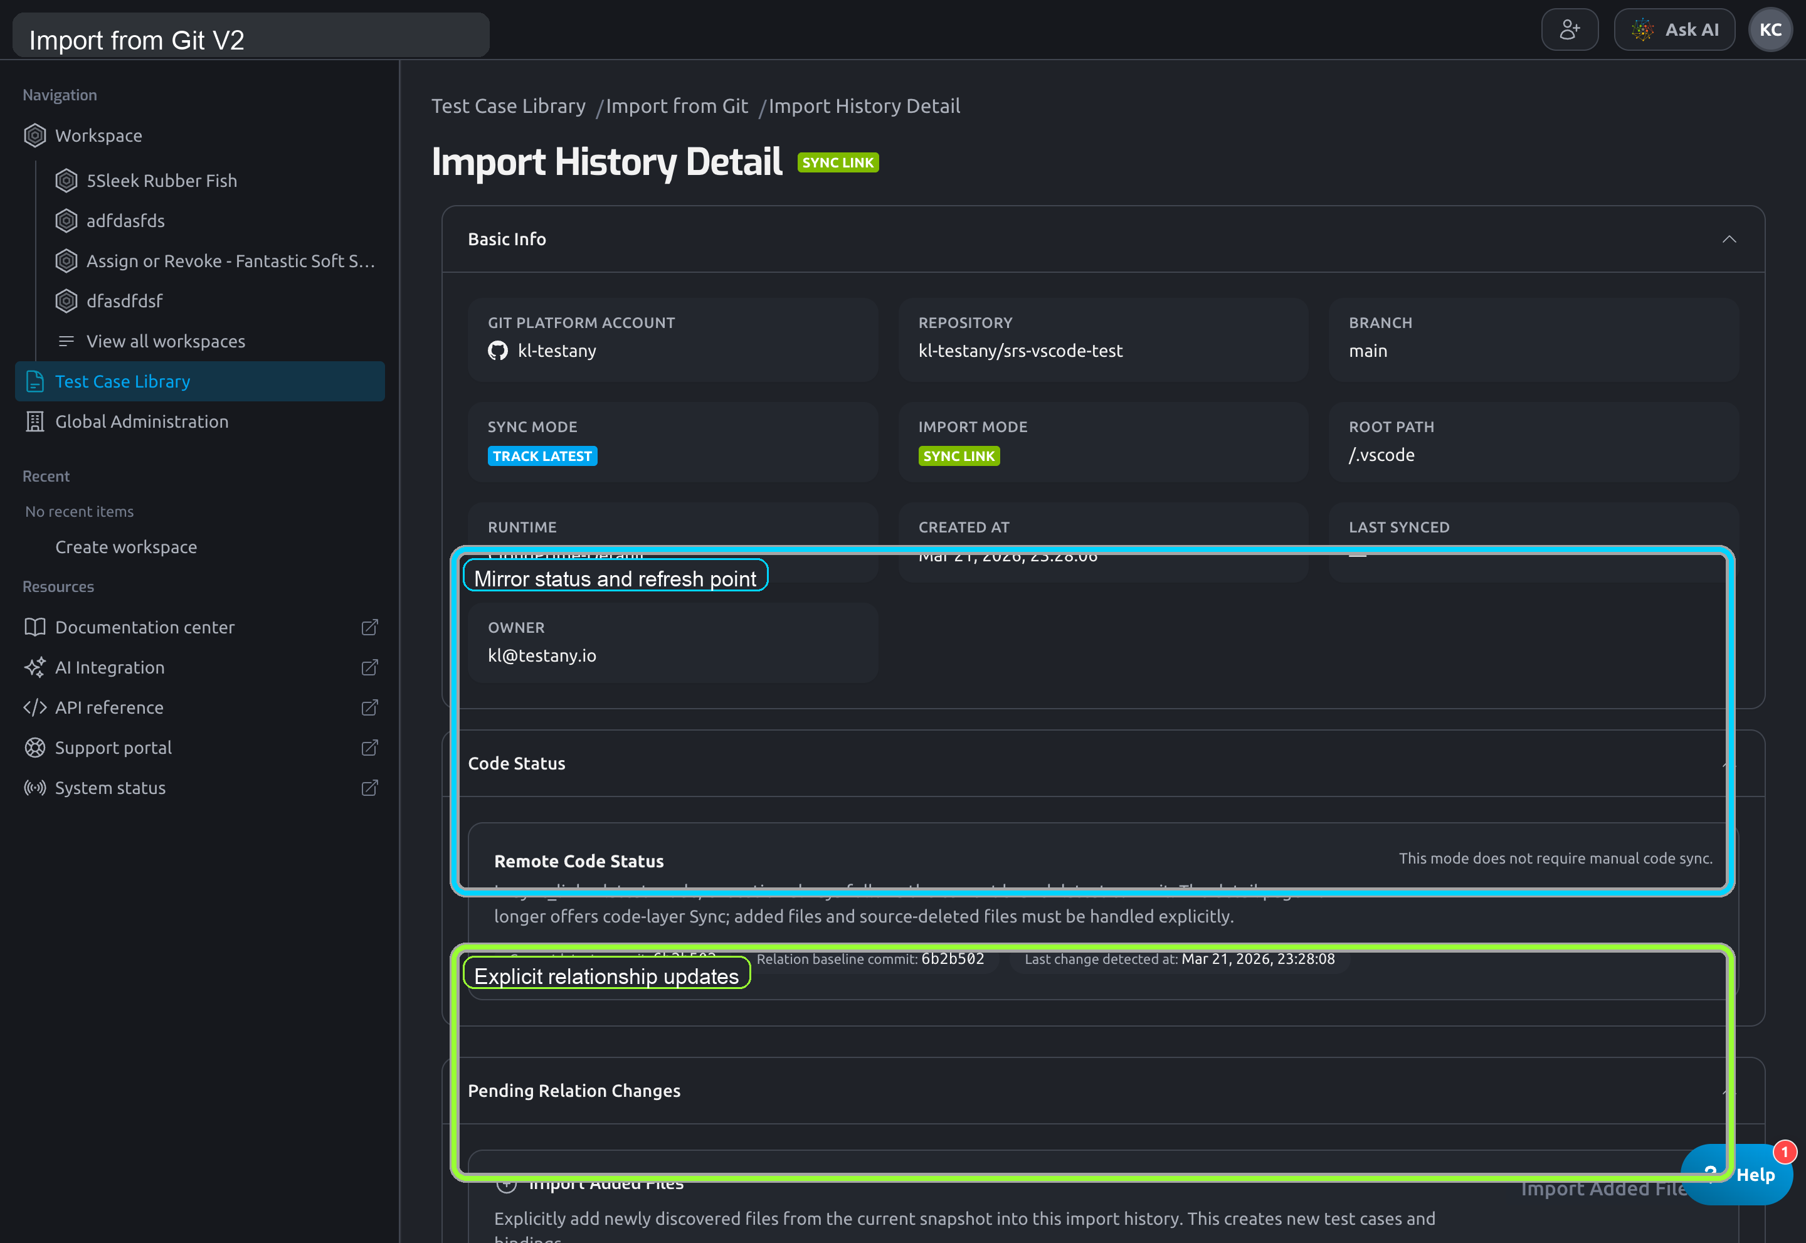Open the Ask AI assistant

click(x=1674, y=29)
